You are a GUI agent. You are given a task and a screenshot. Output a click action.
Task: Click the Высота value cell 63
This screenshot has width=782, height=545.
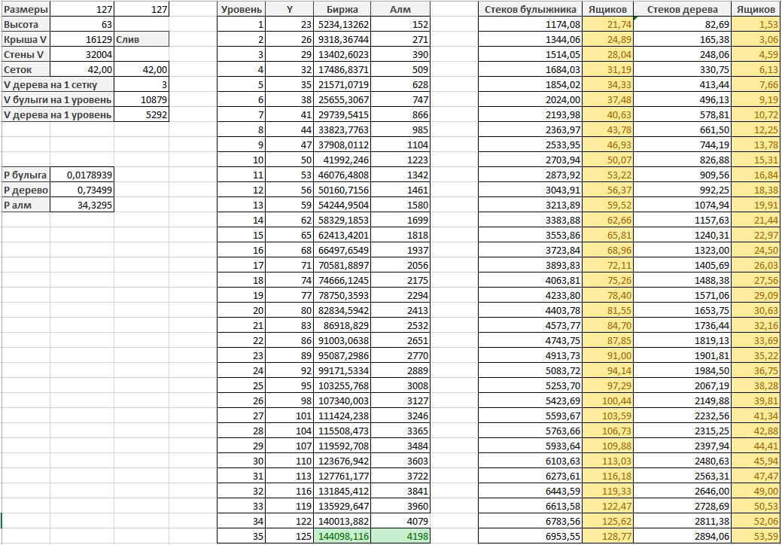[82, 24]
